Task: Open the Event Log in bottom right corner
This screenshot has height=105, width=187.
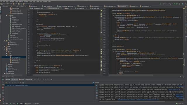Action: tap(180, 104)
